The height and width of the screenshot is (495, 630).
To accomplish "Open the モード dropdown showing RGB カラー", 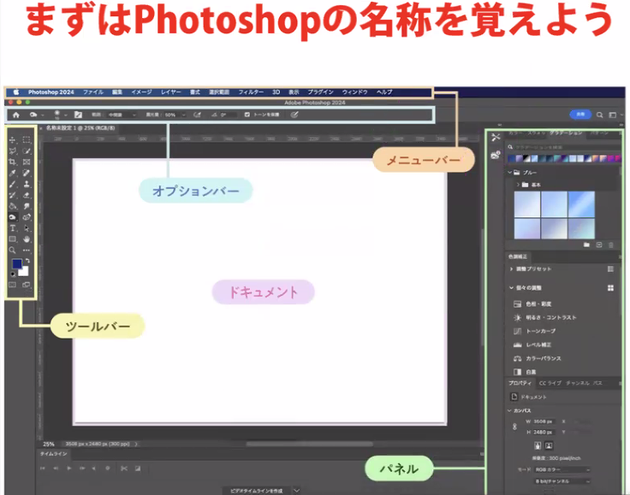I will 563,469.
